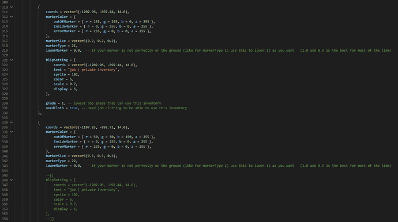Fold the markerColor table on line 312
Viewport: 398px width, 222px height.
(x=12, y=17)
